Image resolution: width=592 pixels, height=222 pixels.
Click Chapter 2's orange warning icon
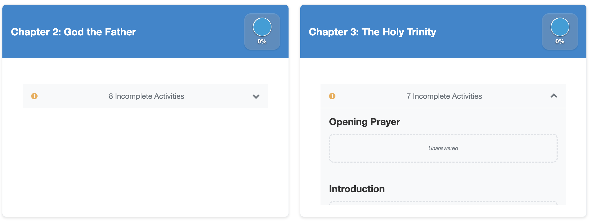coord(34,96)
